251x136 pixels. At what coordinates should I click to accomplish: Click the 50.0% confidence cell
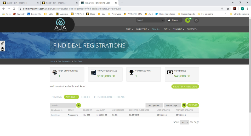tap(115, 115)
